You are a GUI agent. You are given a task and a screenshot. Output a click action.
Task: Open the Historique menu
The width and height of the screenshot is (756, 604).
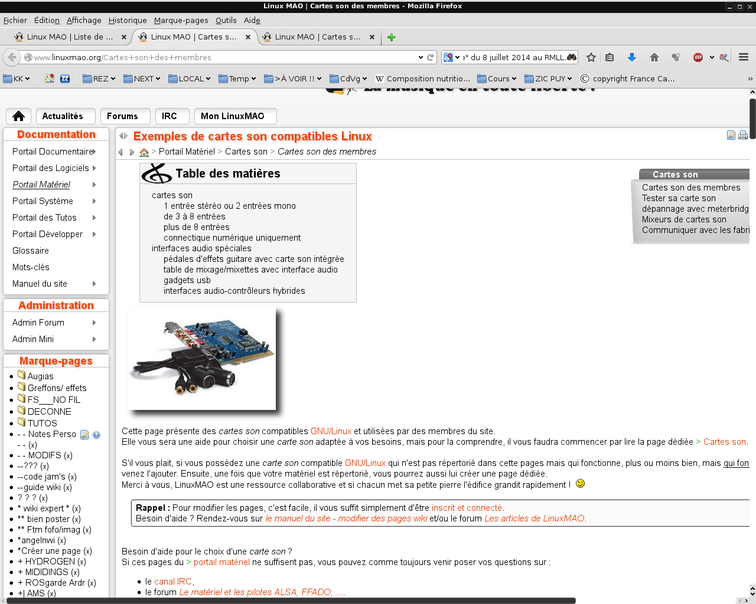128,20
